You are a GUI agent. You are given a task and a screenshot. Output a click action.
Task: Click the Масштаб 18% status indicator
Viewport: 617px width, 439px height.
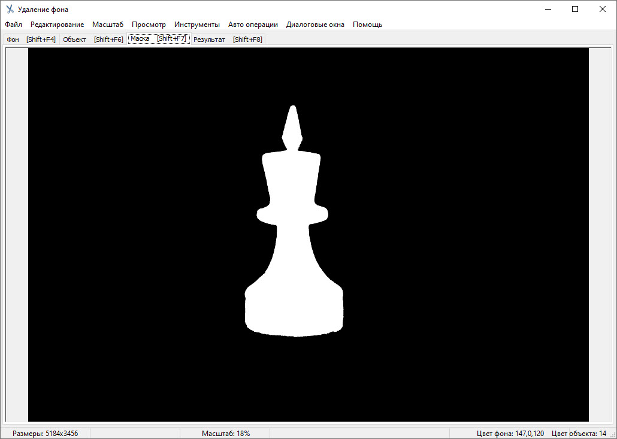(226, 434)
